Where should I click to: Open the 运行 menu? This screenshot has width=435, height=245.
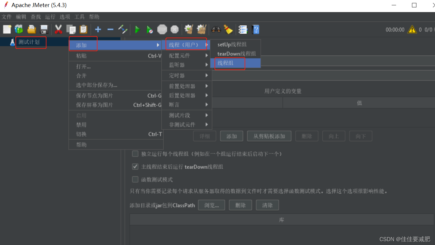click(x=50, y=17)
